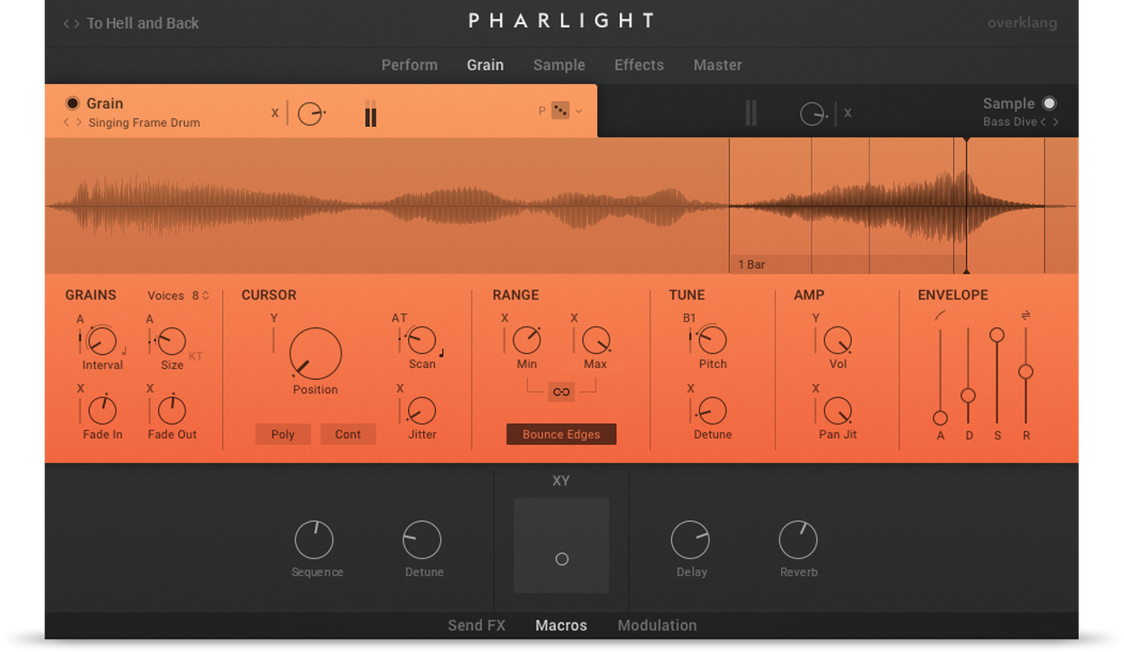
Task: Open the Y modulation source above Position
Action: pos(274,318)
